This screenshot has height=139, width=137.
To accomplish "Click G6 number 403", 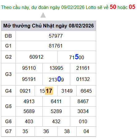I will (x=29, y=121).
